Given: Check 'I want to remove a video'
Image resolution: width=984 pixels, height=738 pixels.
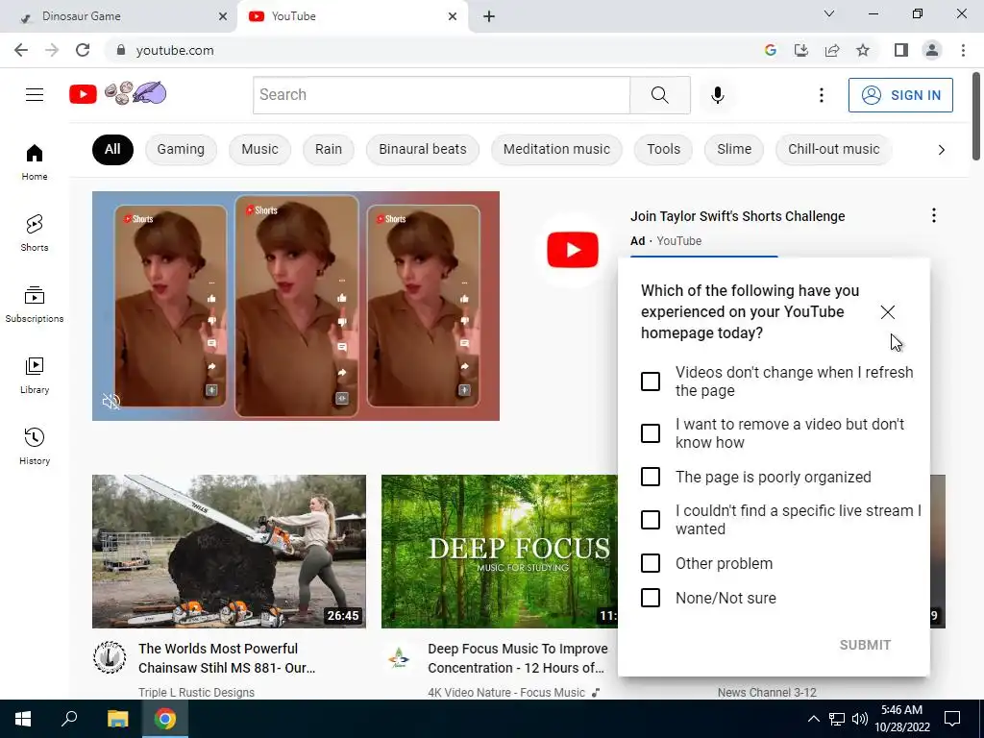Looking at the screenshot, I should pos(651,433).
